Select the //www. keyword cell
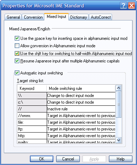Screen dimensions: 137x165 32,116
